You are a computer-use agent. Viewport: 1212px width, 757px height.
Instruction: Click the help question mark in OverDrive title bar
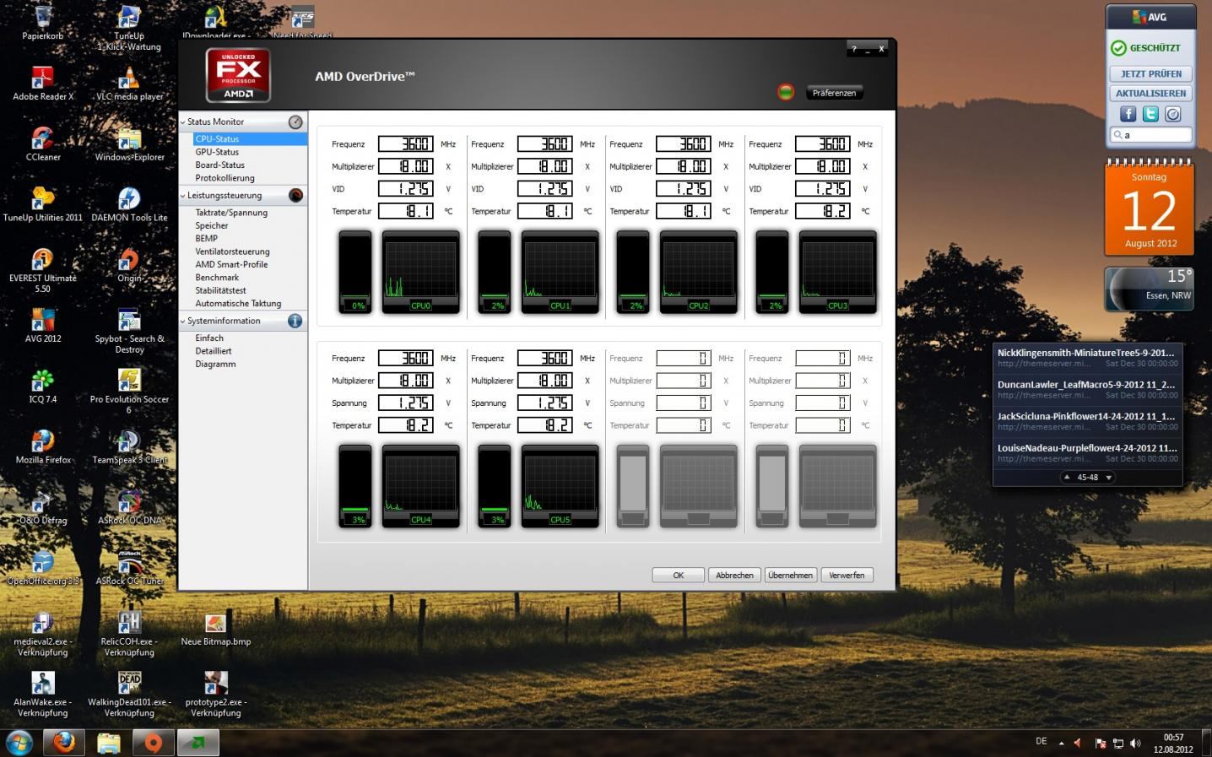(x=853, y=49)
